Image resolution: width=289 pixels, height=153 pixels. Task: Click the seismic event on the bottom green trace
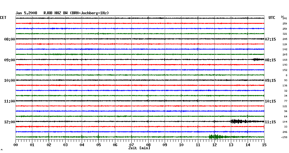click(x=216, y=137)
